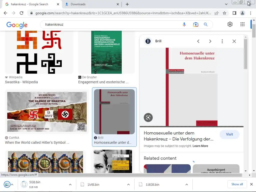Click the Brill publisher logo
The width and height of the screenshot is (256, 192).
coord(148,41)
